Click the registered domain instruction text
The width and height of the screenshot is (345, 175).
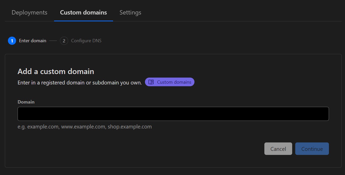[x=79, y=82]
